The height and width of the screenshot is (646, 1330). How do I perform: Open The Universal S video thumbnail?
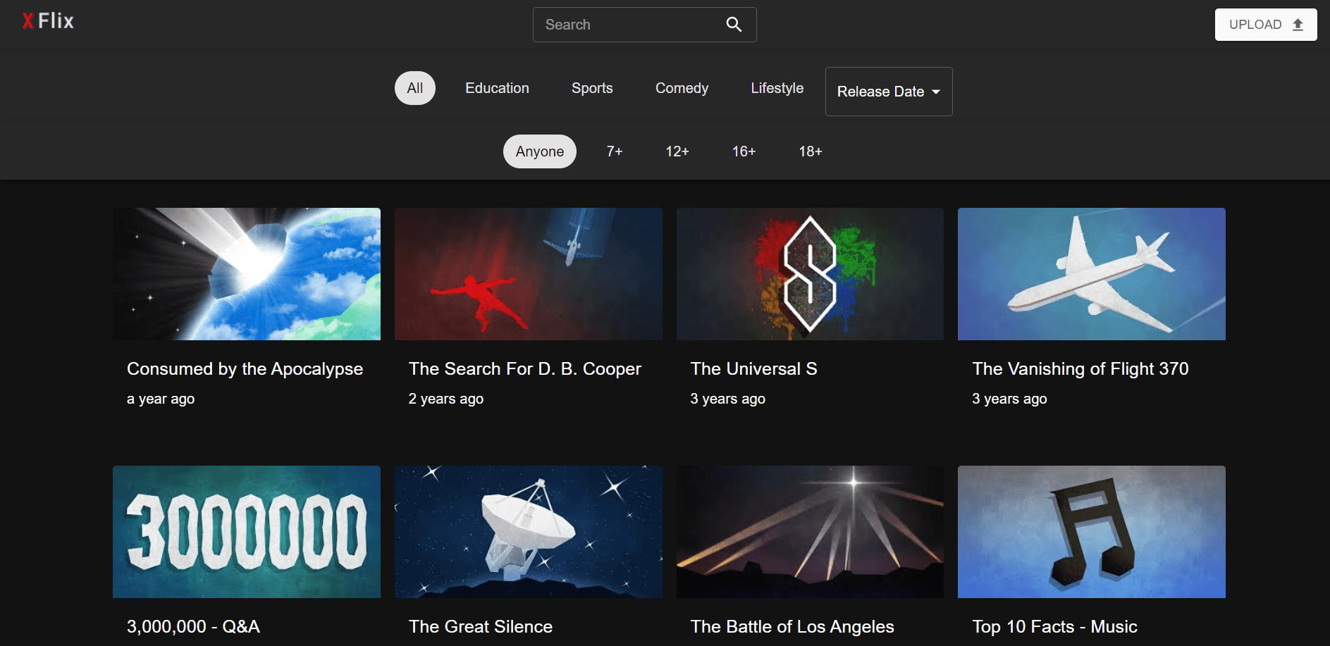pyautogui.click(x=810, y=274)
